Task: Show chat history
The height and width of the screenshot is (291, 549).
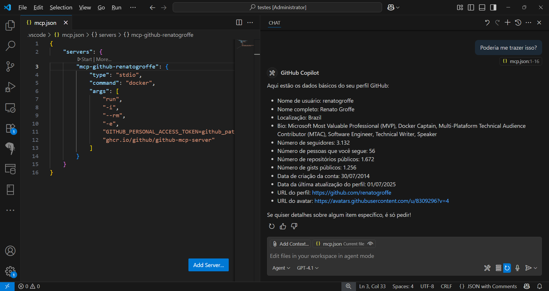Action: click(518, 23)
